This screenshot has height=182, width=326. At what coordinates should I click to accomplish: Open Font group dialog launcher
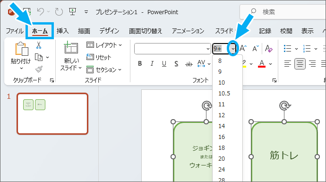pyautogui.click(x=275, y=80)
